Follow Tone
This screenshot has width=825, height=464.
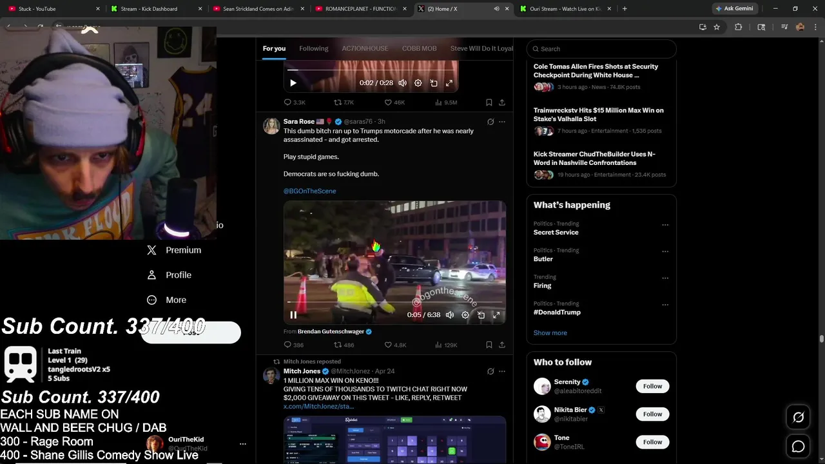coord(652,441)
